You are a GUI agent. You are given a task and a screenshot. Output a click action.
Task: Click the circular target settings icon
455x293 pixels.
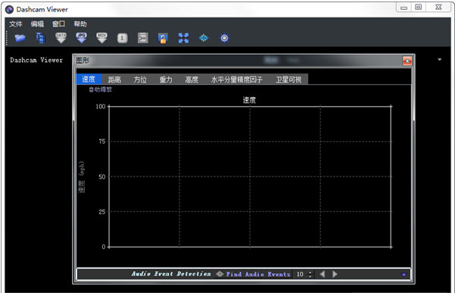pos(224,38)
